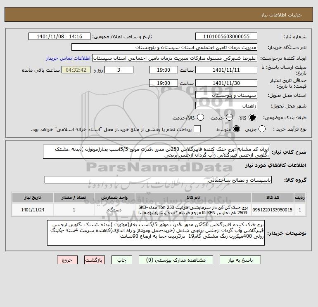
Task: Click the بازگشت back button
Action: coord(95,260)
